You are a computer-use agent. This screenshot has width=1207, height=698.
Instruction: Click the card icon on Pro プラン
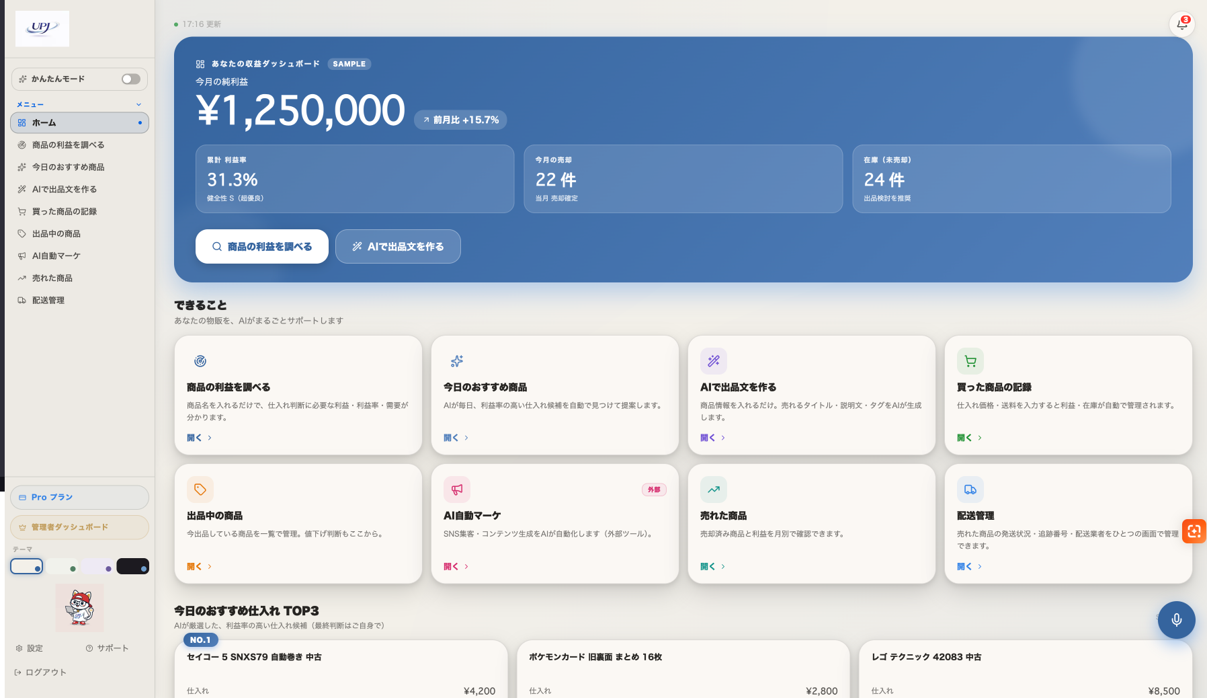tap(22, 498)
